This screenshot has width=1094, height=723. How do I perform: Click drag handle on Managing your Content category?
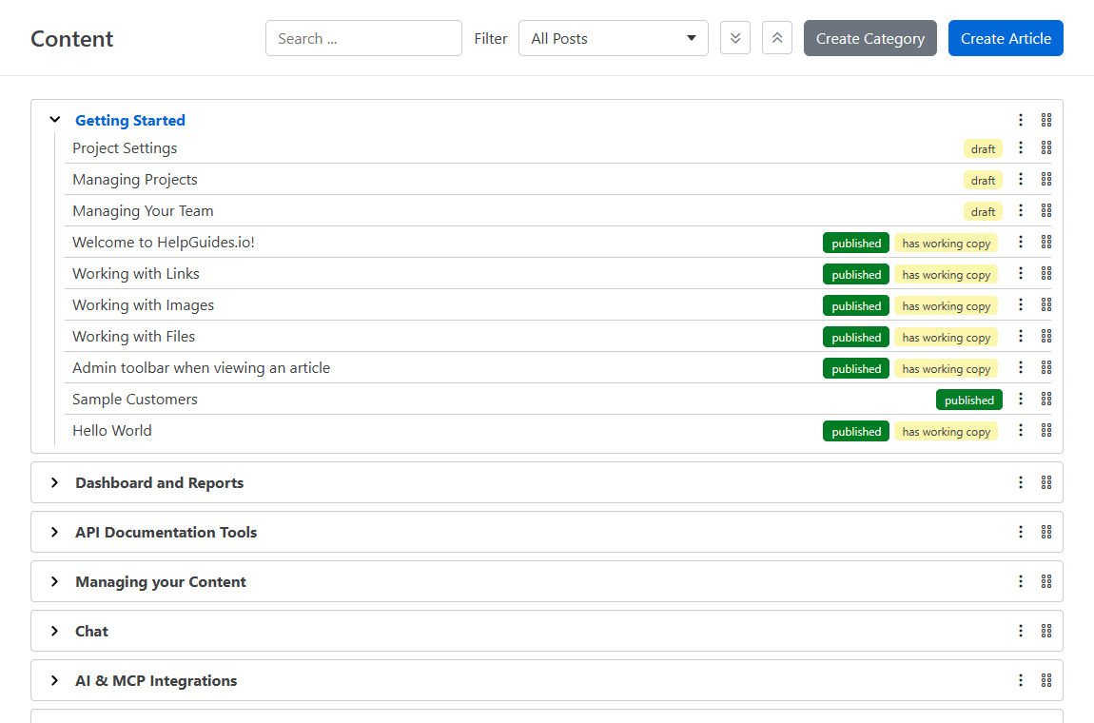tap(1046, 581)
